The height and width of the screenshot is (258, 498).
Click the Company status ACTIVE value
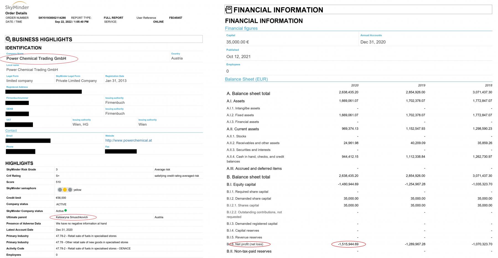click(61, 204)
